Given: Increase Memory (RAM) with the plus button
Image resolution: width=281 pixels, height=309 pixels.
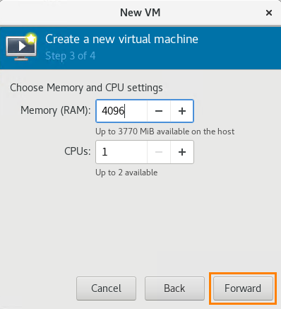Looking at the screenshot, I should click(182, 111).
